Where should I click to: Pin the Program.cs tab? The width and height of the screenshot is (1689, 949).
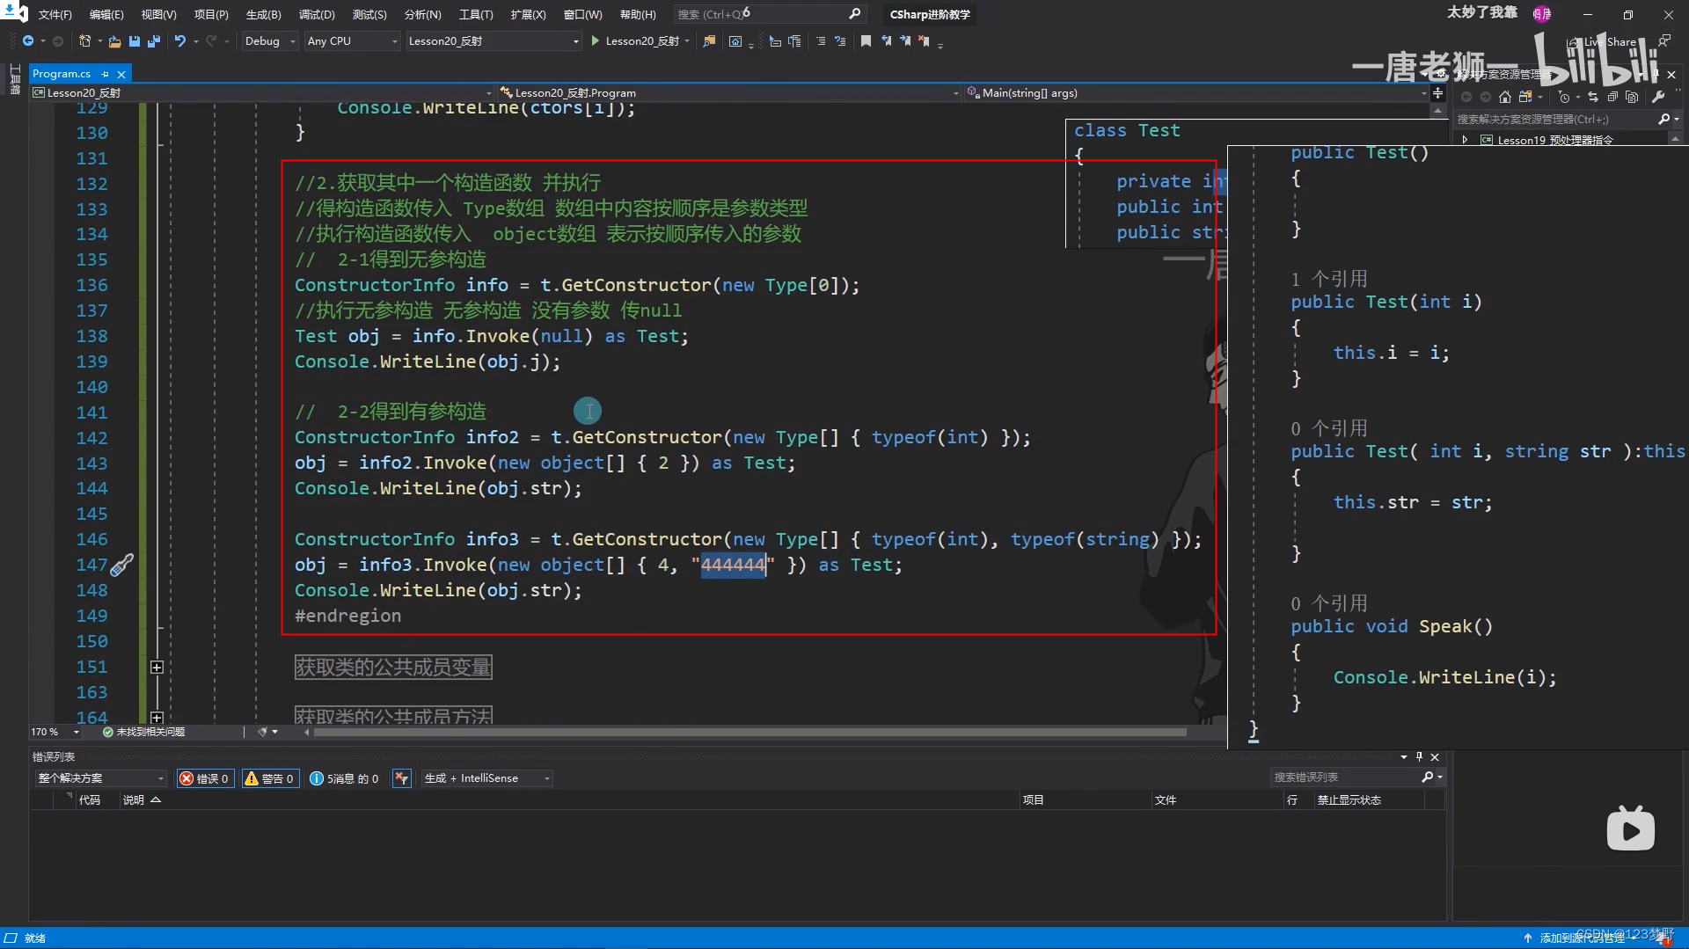pos(106,74)
